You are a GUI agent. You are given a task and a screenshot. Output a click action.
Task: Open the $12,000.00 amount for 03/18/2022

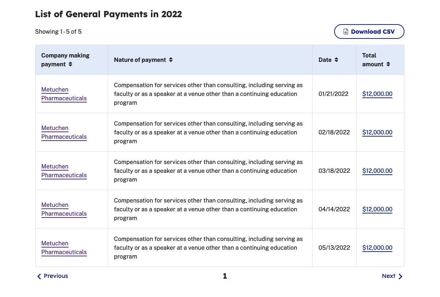tap(377, 171)
